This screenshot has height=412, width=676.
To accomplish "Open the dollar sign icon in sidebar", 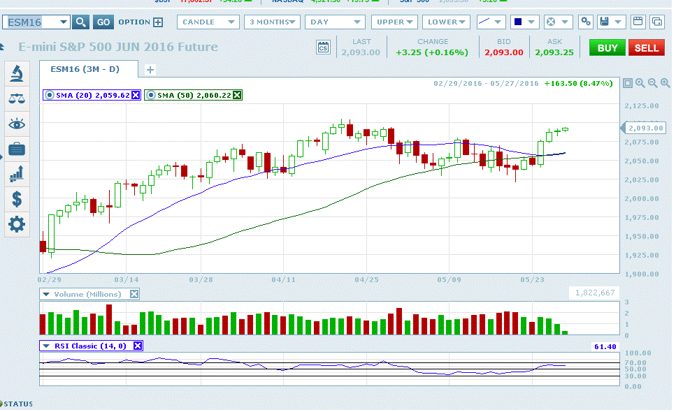I will point(17,199).
